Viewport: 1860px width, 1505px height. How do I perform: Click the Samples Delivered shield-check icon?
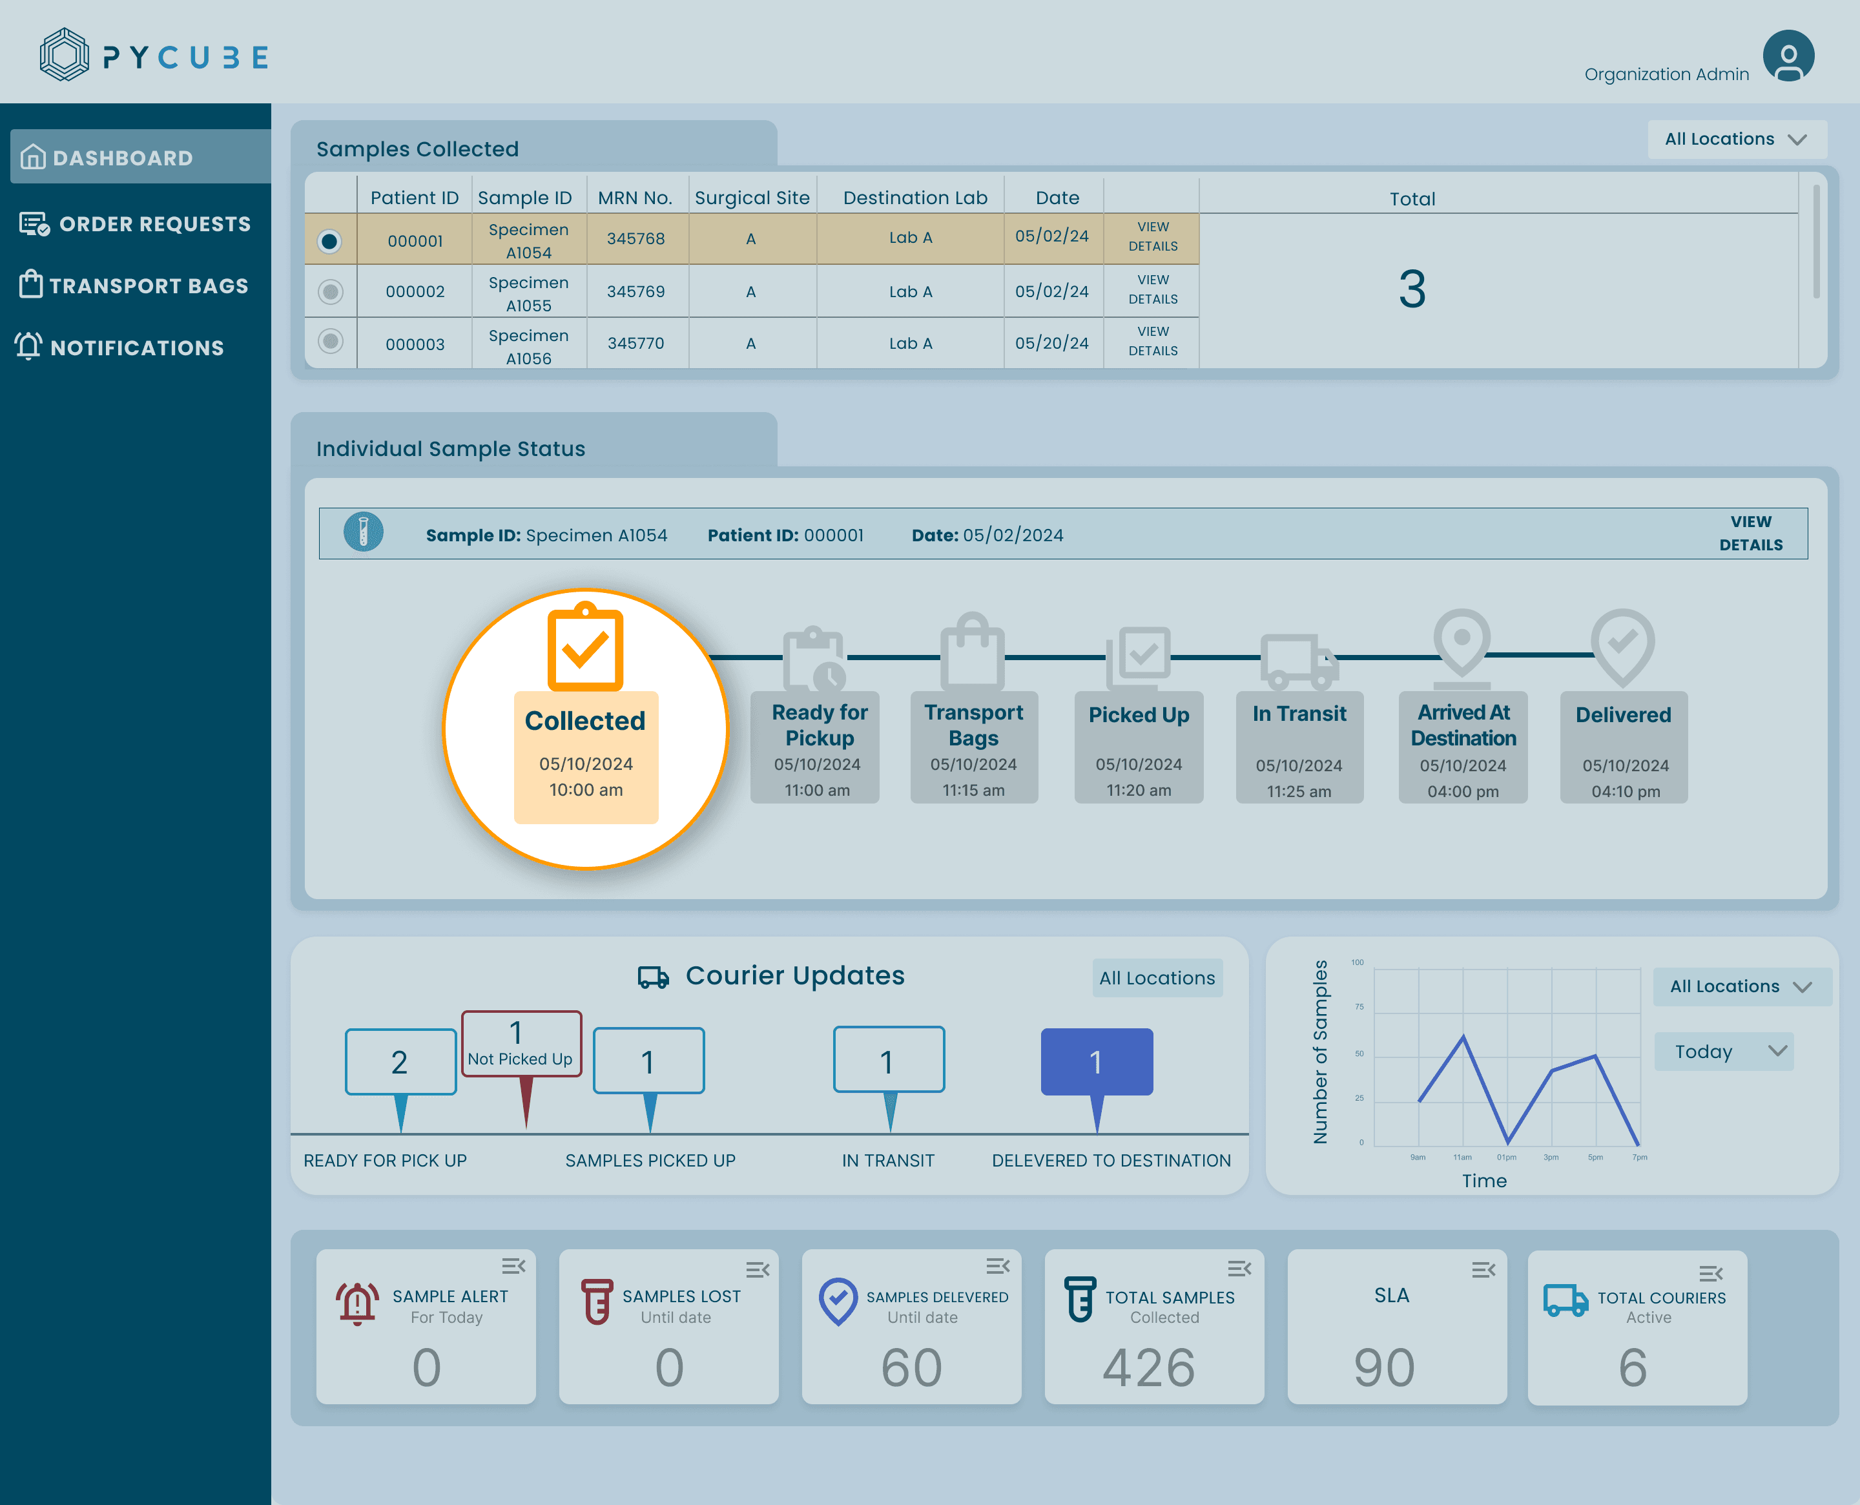pos(838,1302)
